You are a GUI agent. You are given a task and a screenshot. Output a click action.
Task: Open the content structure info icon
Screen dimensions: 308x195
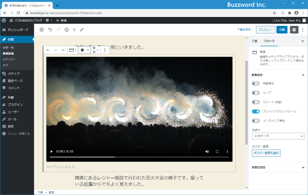(66, 30)
